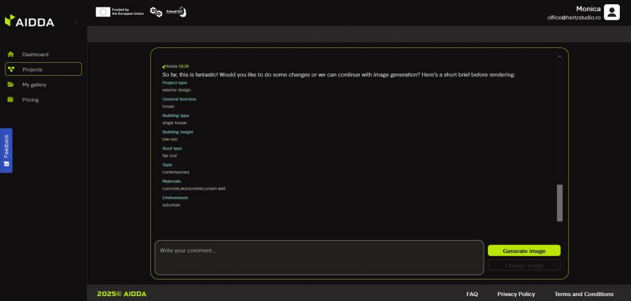631x301 pixels.
Task: Open the FAQ link in the footer
Action: click(472, 294)
